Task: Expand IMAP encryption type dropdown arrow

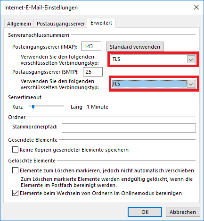Action: (191, 59)
